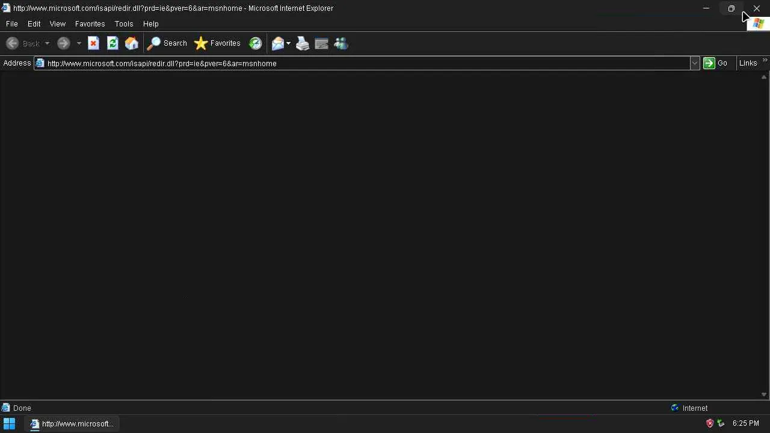770x433 pixels.
Task: Open the Mail options dropdown arrow
Action: (x=288, y=43)
